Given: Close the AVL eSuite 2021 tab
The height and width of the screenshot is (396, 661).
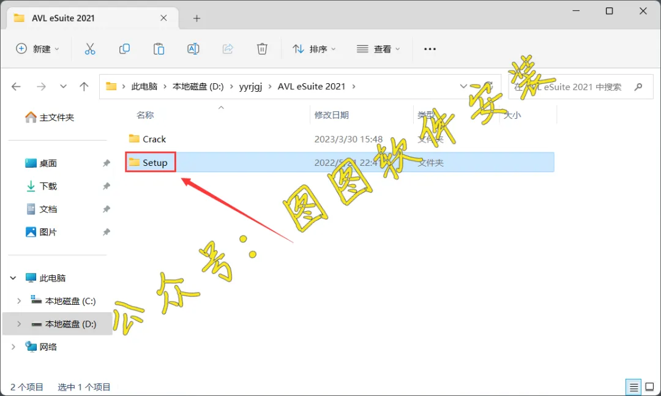Looking at the screenshot, I should coord(163,18).
